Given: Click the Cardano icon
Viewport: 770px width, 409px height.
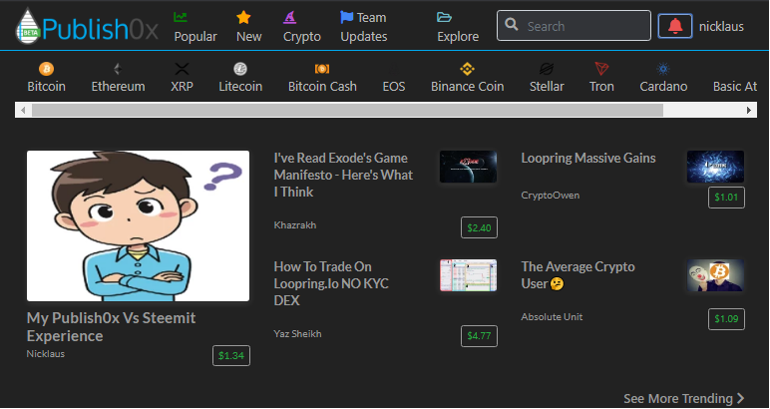Looking at the screenshot, I should [663, 69].
